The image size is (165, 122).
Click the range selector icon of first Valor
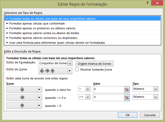[x=127, y=90]
